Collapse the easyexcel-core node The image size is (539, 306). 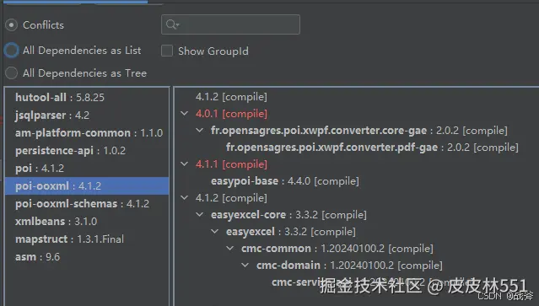(200, 214)
